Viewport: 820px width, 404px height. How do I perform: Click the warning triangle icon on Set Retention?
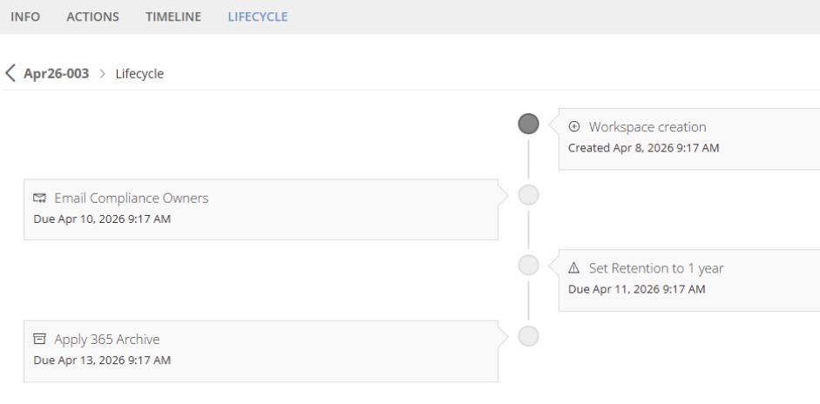[x=574, y=268]
